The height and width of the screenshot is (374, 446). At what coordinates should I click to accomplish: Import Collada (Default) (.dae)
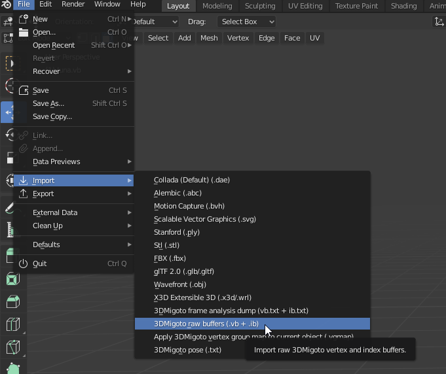click(x=252, y=180)
